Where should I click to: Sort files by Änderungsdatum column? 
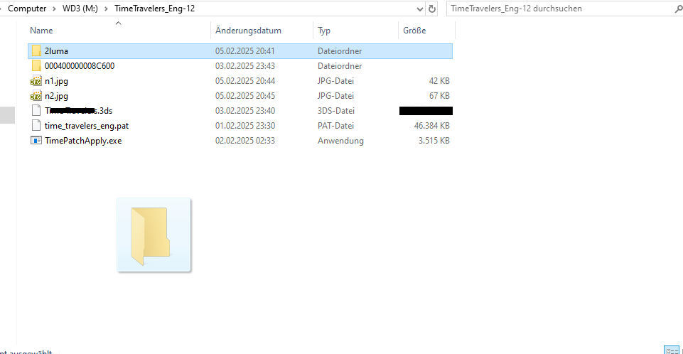[x=248, y=31]
